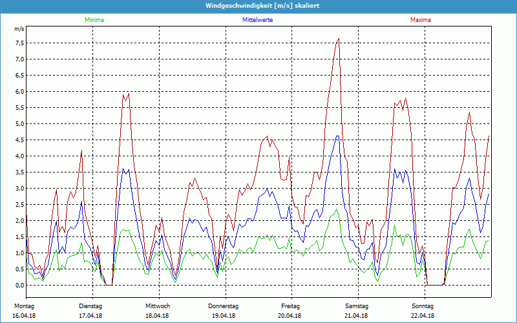The width and height of the screenshot is (517, 323).
Task: Click the Dienstag day label
Action: click(x=90, y=306)
